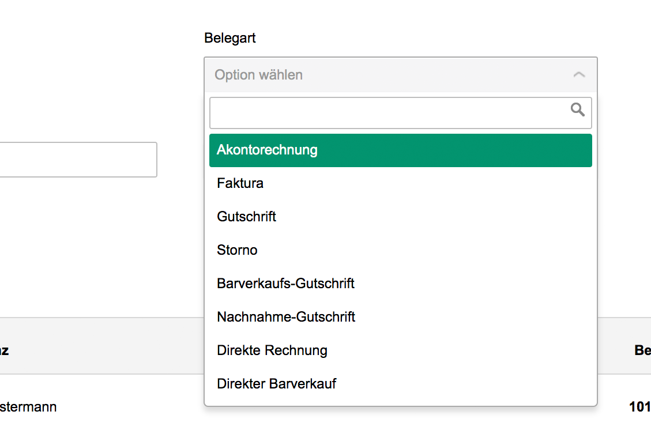Collapse dropdown with the chevron-up arrow

(x=579, y=75)
